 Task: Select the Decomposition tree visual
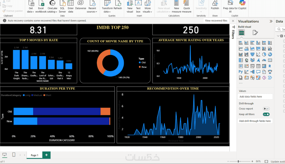click(252, 72)
